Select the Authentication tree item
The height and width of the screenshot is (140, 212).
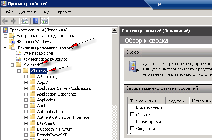coord(50,112)
